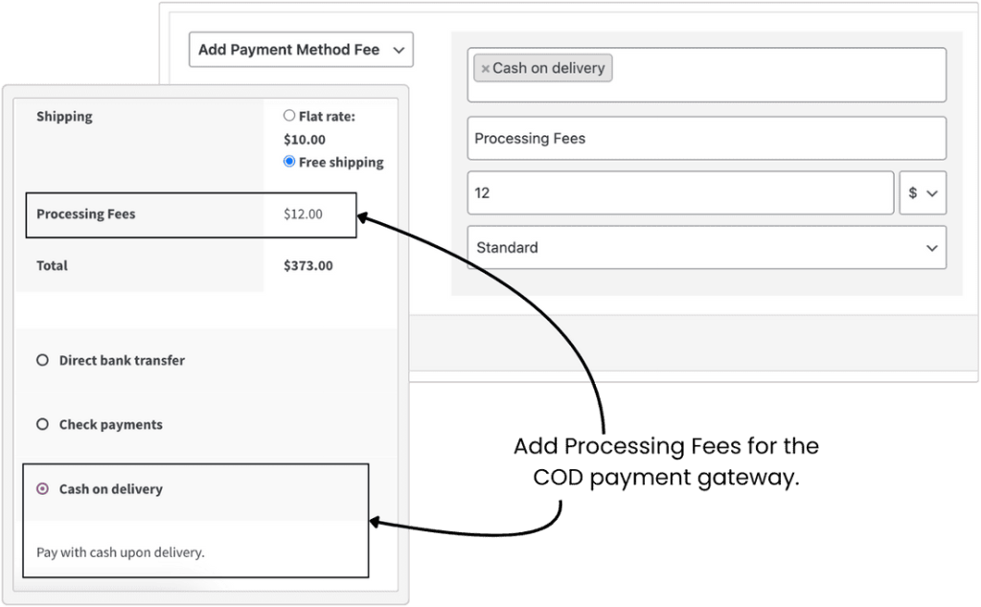Viewport: 981px width, 607px height.
Task: Open the Add Payment Method Fee dropdown
Action: [301, 50]
